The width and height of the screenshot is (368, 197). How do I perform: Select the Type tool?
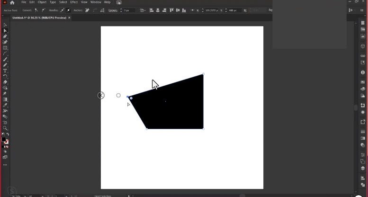click(5, 71)
